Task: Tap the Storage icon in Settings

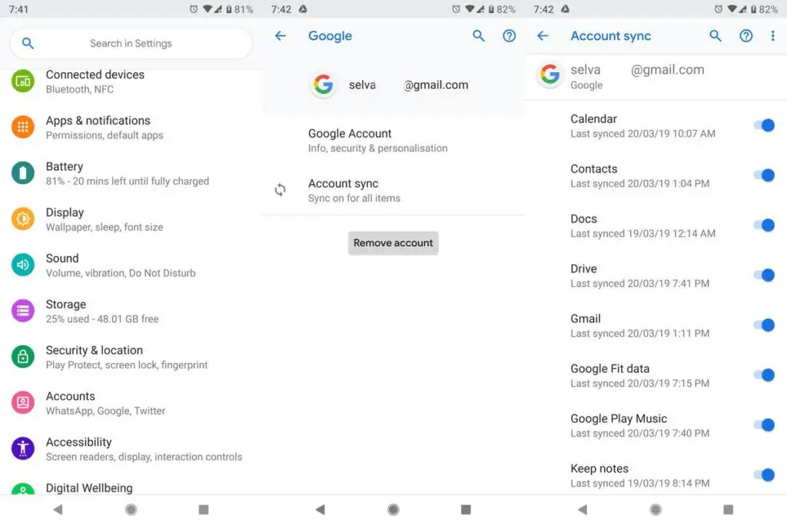Action: coord(23,311)
